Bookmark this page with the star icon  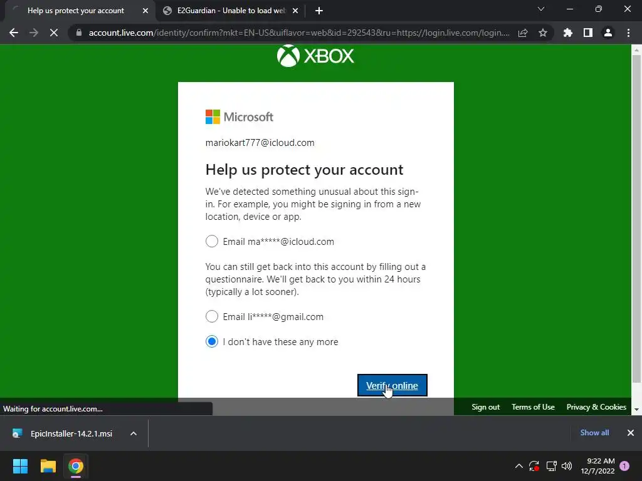[543, 33]
